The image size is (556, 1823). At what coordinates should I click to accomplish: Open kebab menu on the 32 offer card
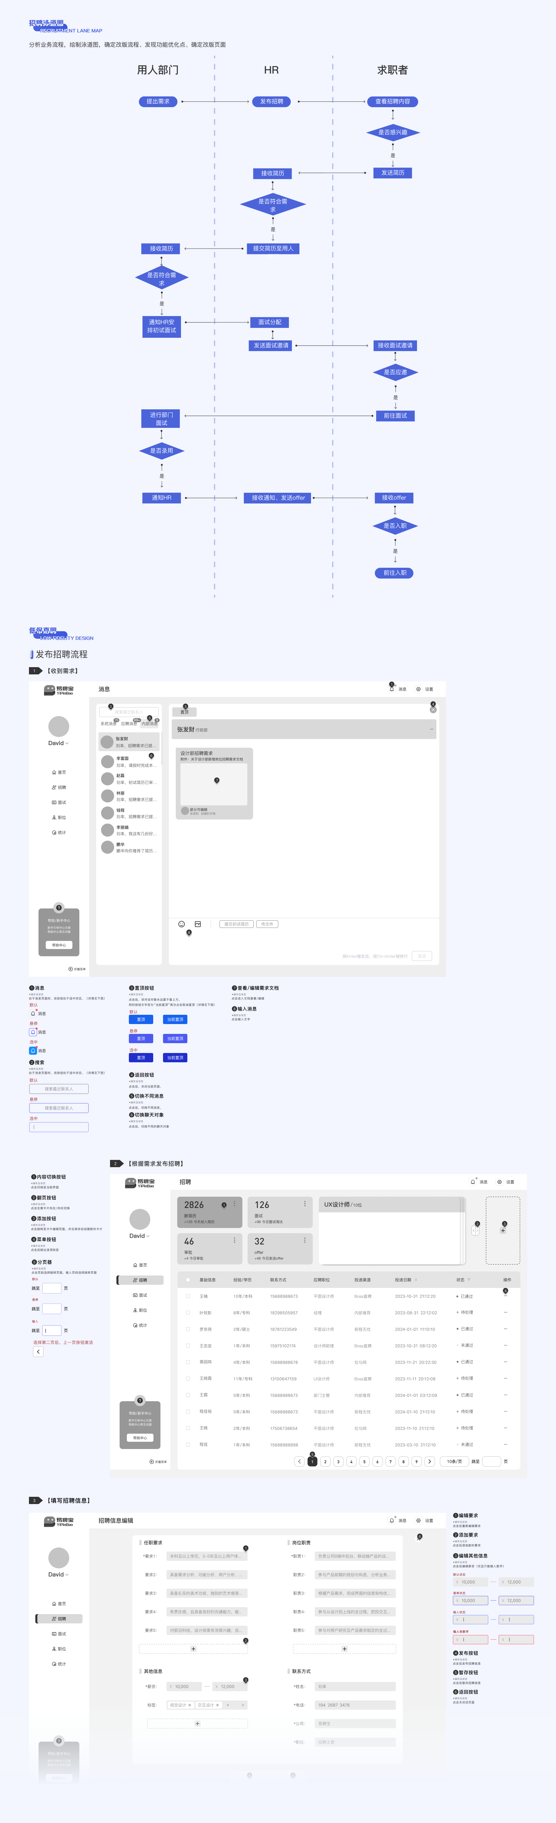coord(305,1240)
